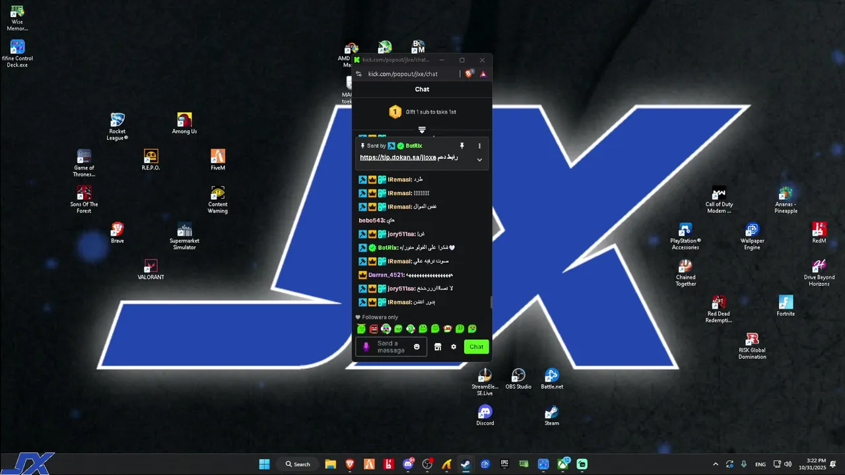Open Rocket League desktop shortcut
Image resolution: width=845 pixels, height=475 pixels.
tap(118, 127)
